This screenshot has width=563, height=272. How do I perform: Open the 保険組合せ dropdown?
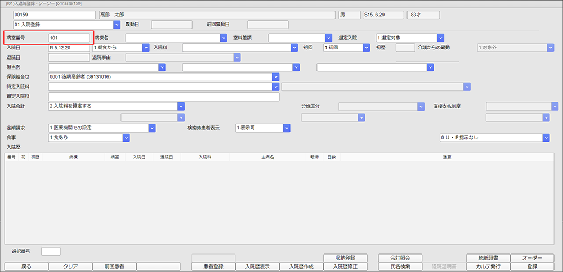[x=275, y=77]
